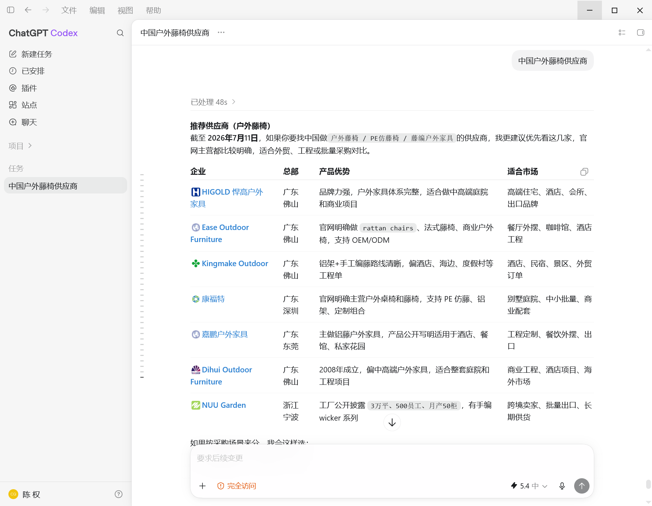Open the 陈 权 account menu
This screenshot has width=652, height=506.
point(24,494)
